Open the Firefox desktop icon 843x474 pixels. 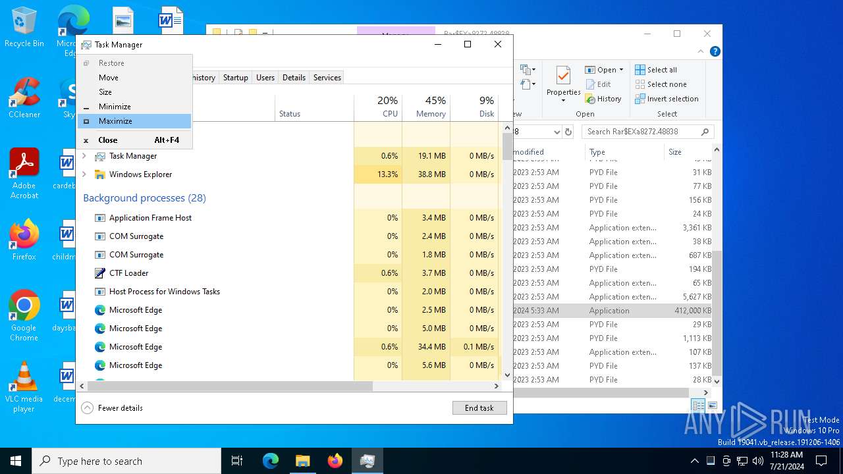24,241
